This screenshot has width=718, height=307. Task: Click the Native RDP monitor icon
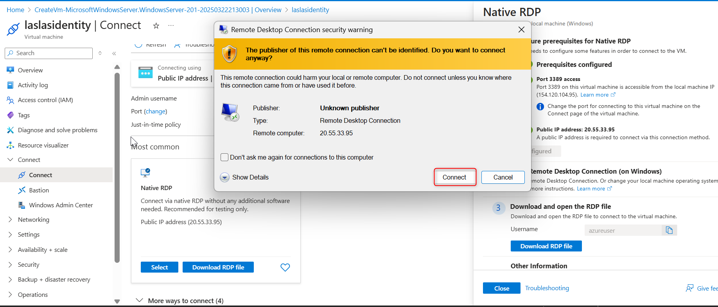point(145,172)
